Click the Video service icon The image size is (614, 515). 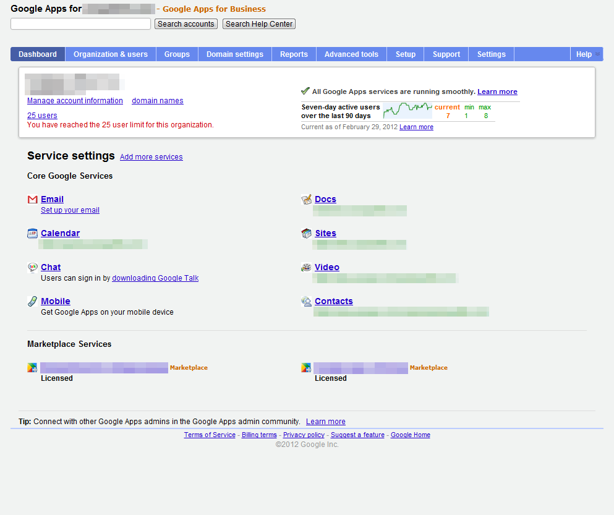306,267
